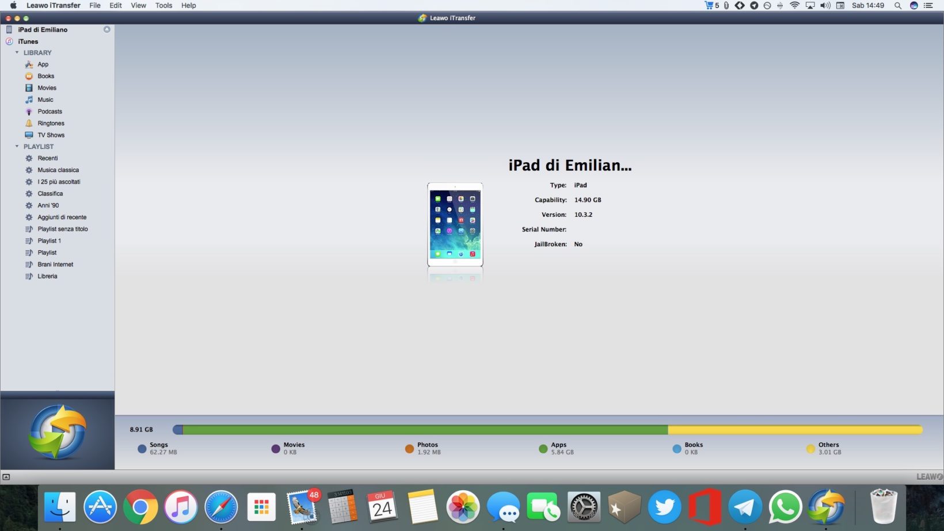Open WhatsApp from the Dock
944x531 pixels.
click(x=785, y=507)
